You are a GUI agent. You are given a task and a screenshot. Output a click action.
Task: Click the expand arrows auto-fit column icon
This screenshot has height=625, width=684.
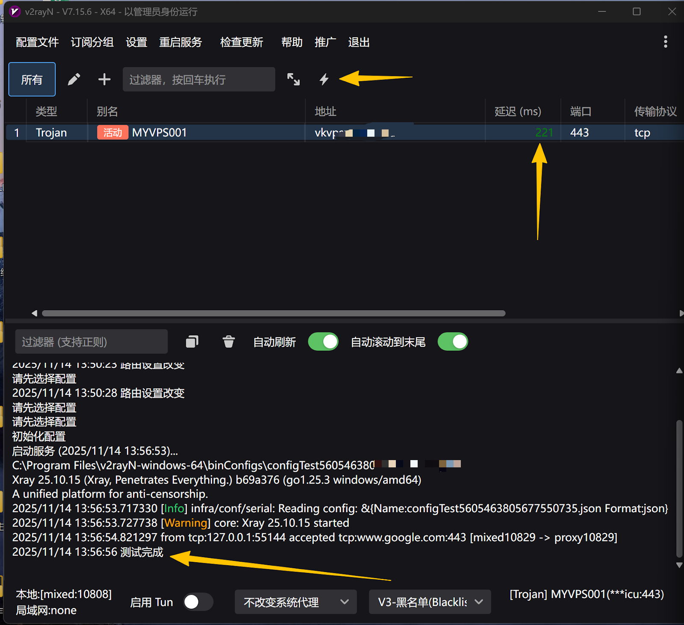pos(293,79)
